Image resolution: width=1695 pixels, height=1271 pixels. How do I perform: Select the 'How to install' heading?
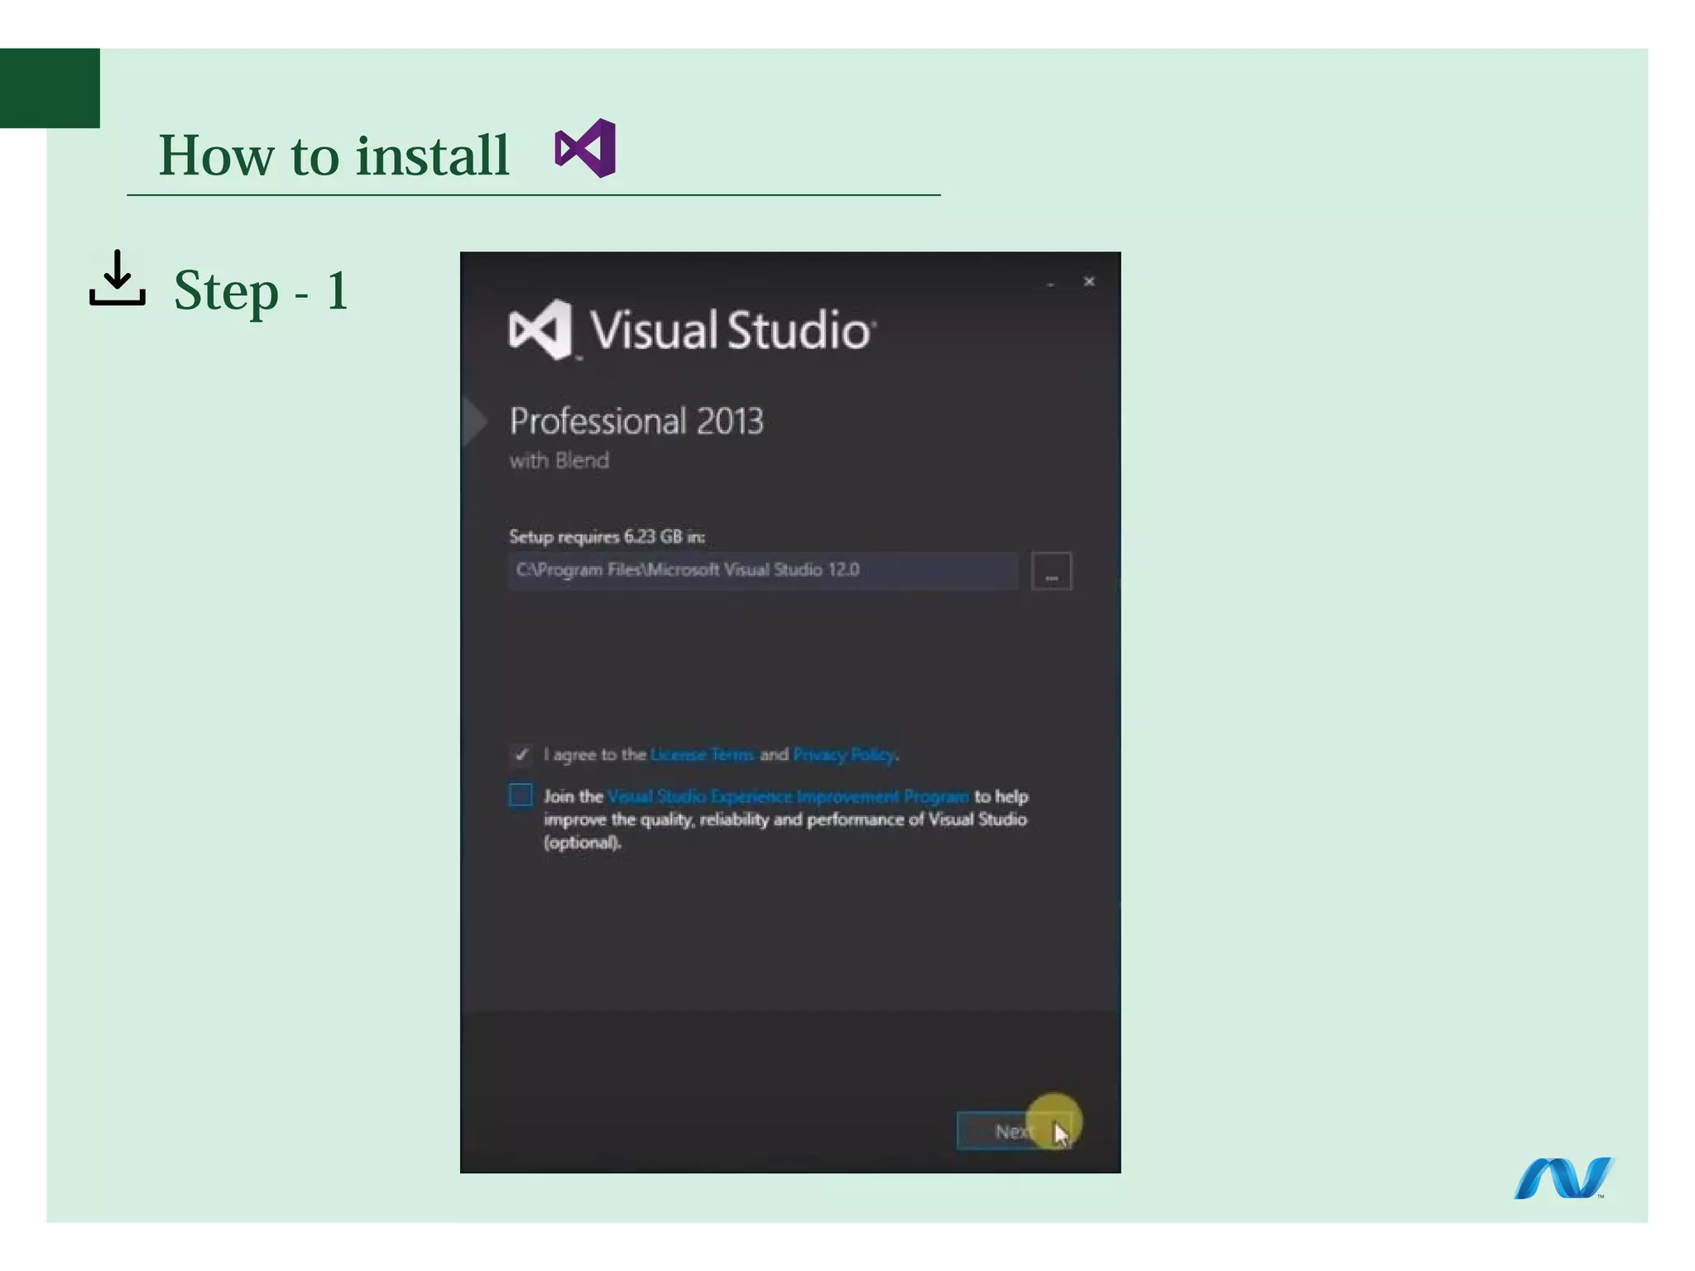pos(334,155)
